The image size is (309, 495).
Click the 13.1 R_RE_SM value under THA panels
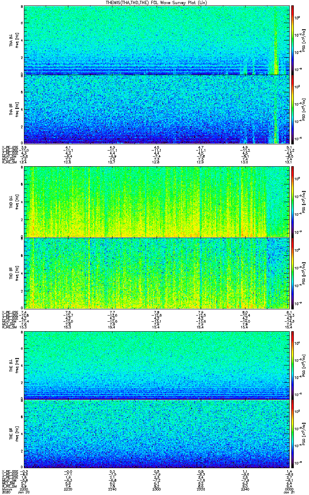289,161
